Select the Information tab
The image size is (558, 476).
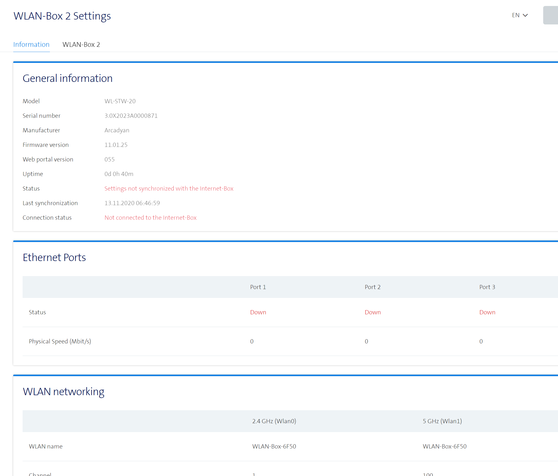coord(31,44)
